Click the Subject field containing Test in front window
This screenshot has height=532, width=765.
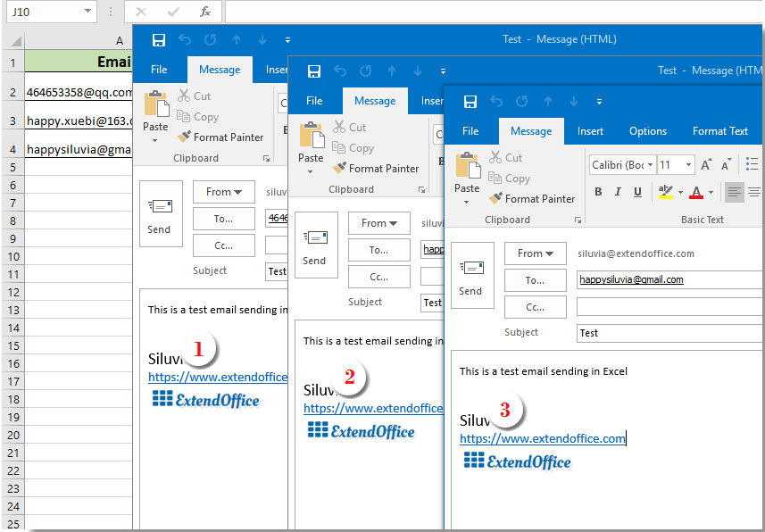pyautogui.click(x=669, y=333)
